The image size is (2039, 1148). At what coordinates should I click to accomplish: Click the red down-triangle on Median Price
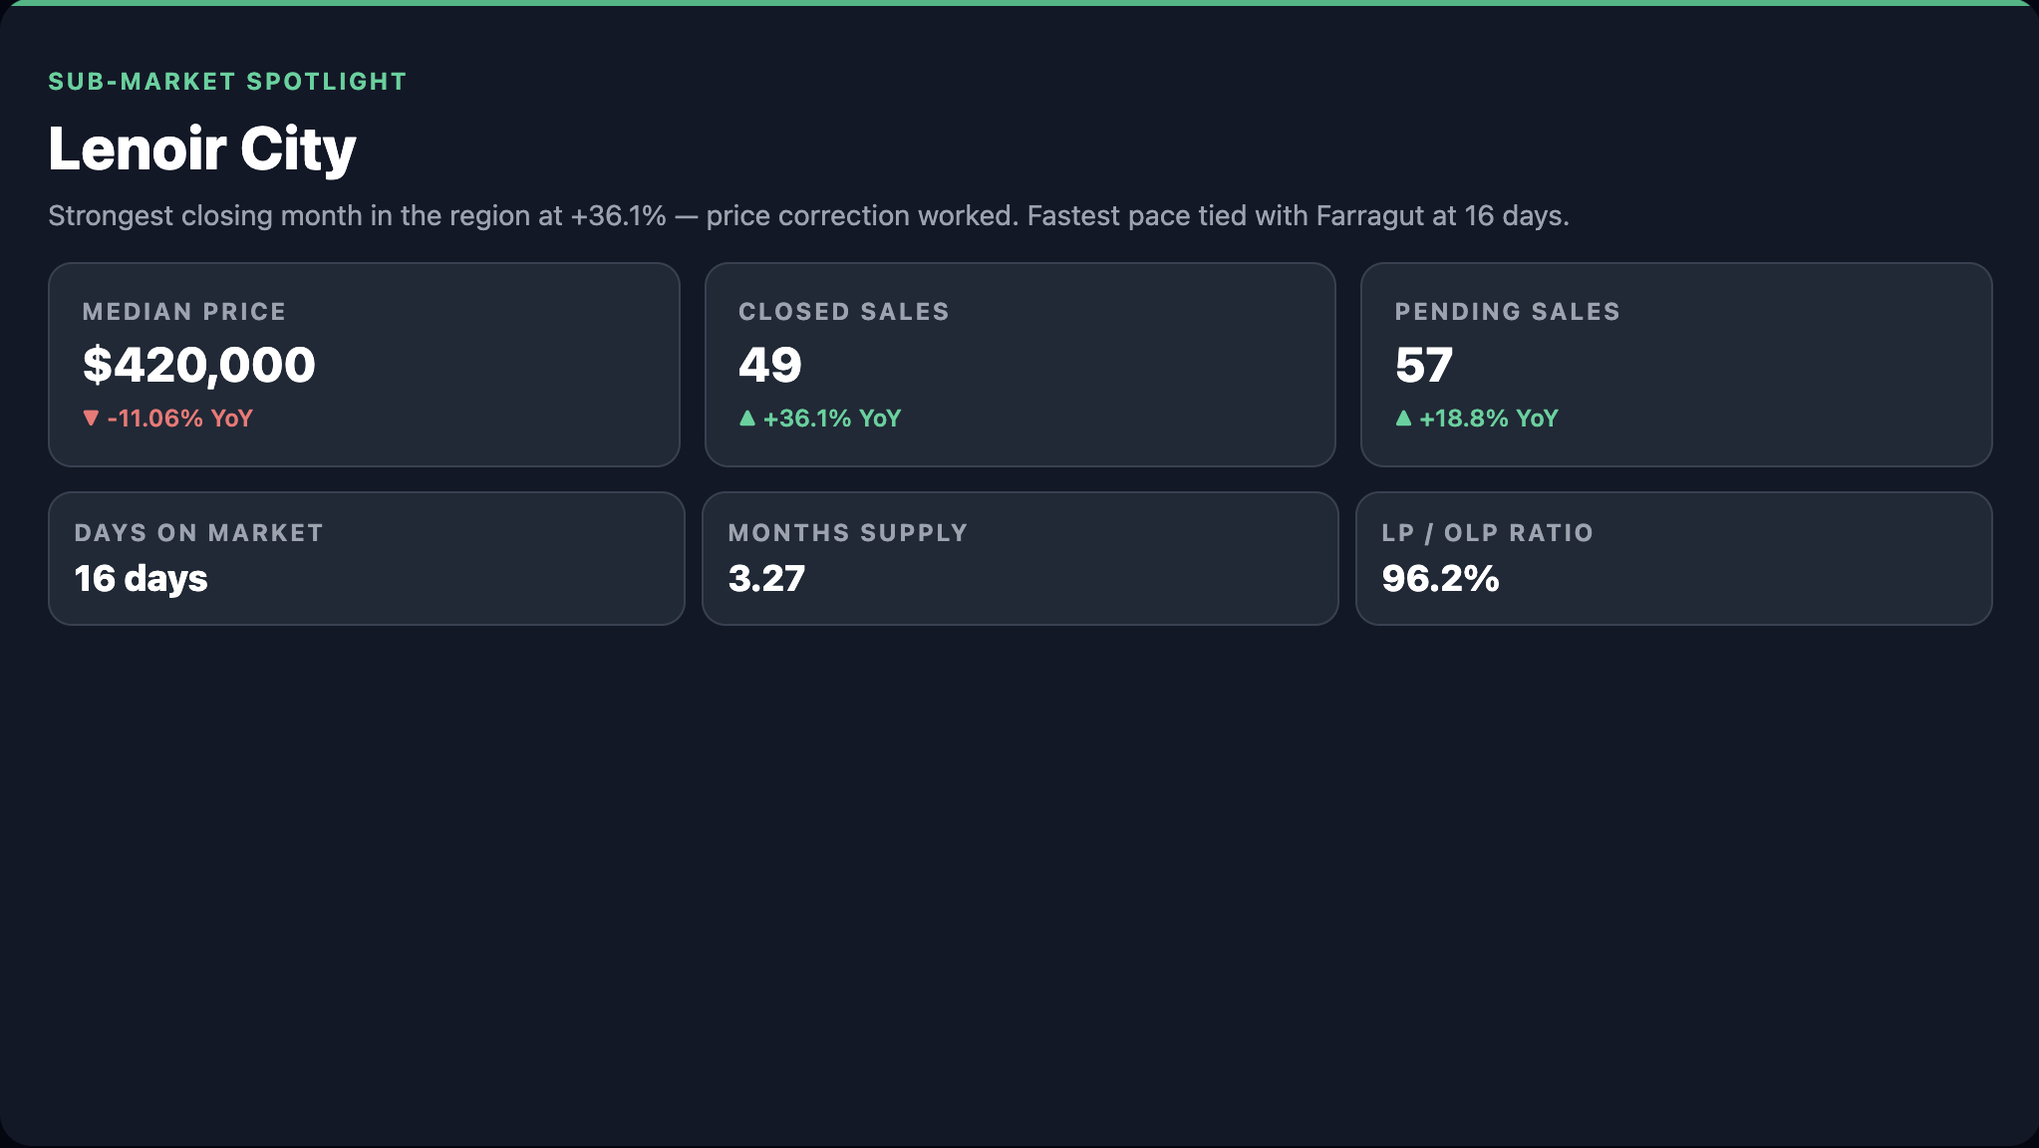click(x=91, y=419)
